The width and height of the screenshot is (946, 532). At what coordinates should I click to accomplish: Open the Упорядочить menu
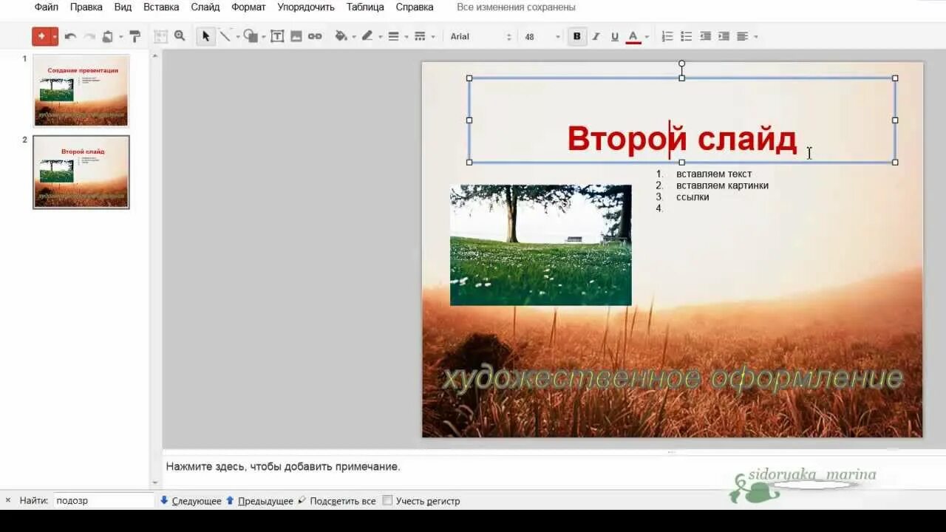coord(306,7)
